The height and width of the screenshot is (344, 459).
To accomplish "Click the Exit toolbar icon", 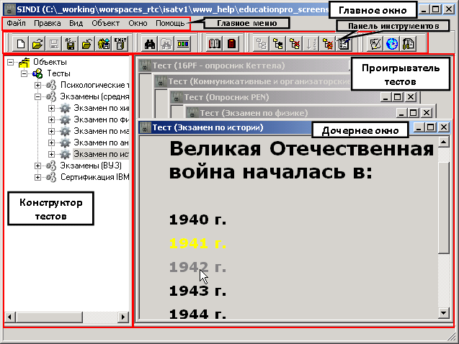I will [x=121, y=44].
